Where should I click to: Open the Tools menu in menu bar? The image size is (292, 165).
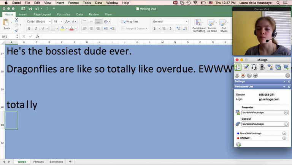87,3
